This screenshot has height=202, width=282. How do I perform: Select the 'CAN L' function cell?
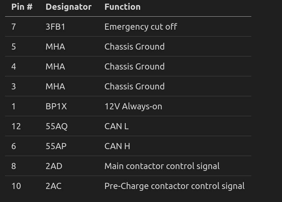tap(116, 126)
